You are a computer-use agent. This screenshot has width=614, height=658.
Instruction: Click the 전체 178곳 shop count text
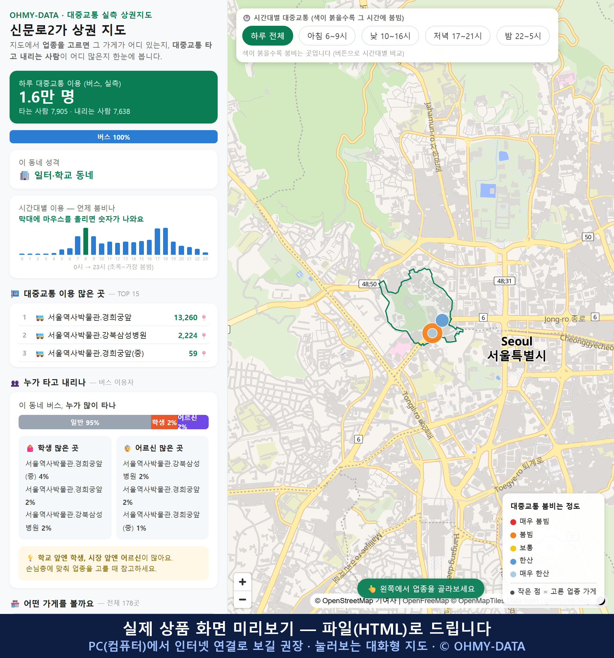click(x=123, y=603)
